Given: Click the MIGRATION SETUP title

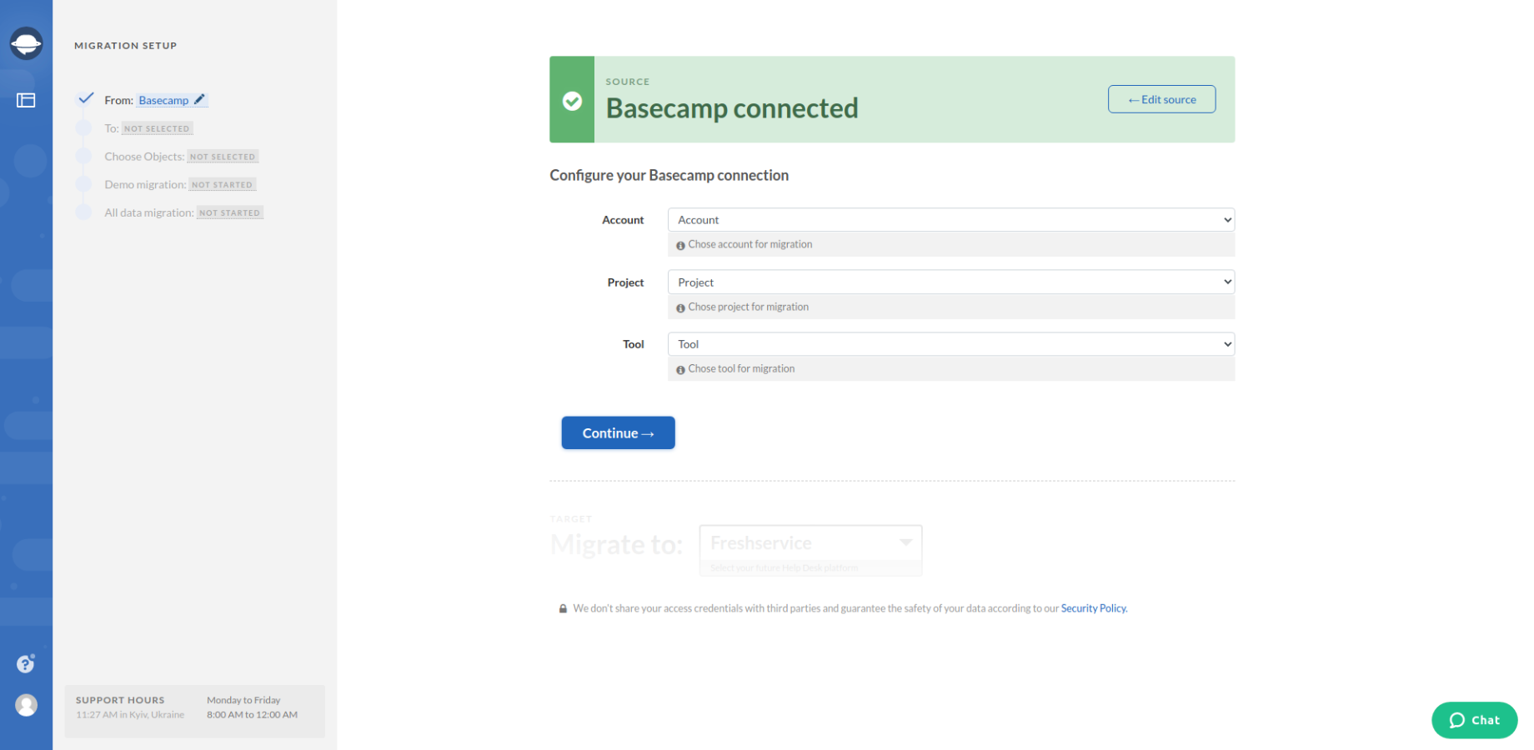Looking at the screenshot, I should [x=126, y=46].
